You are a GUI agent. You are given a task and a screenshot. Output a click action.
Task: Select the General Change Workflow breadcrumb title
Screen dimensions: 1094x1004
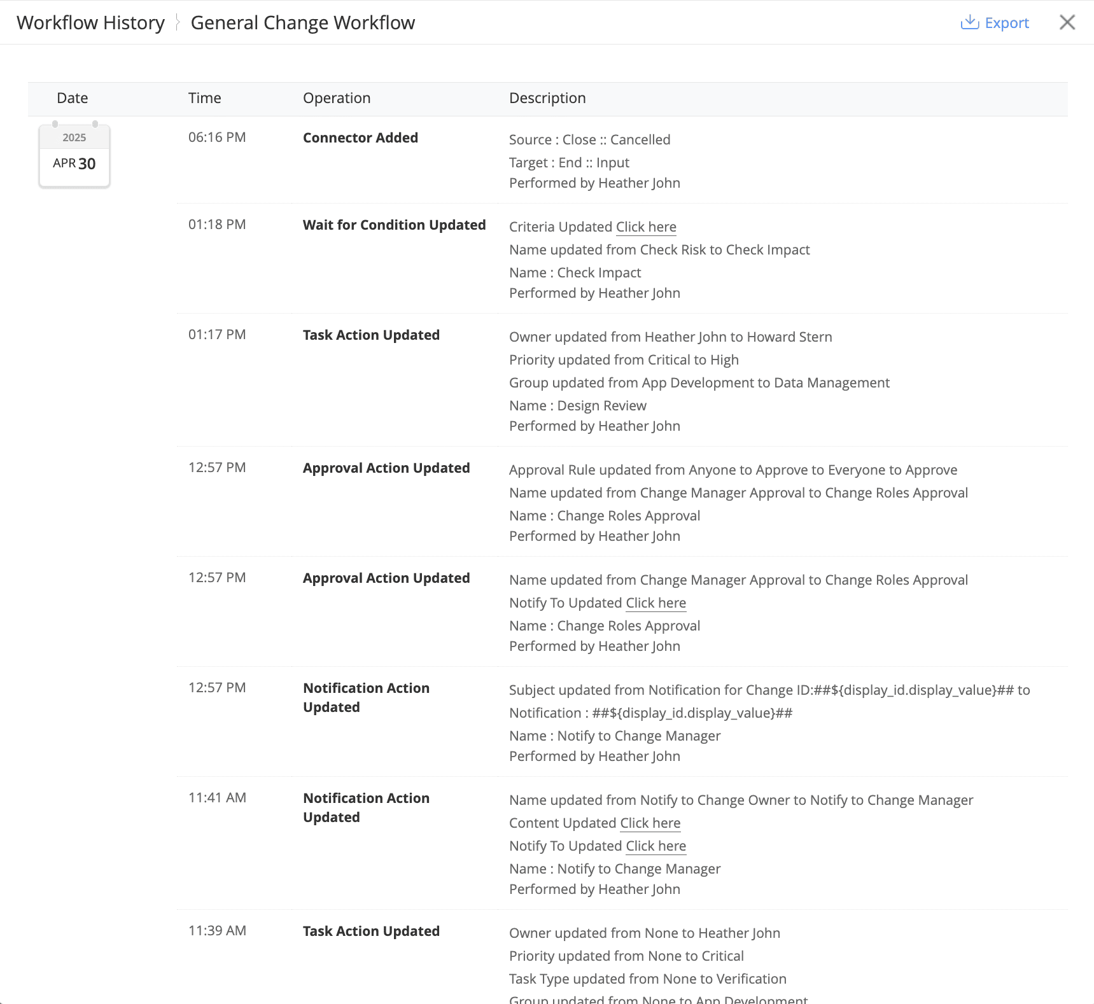point(302,22)
